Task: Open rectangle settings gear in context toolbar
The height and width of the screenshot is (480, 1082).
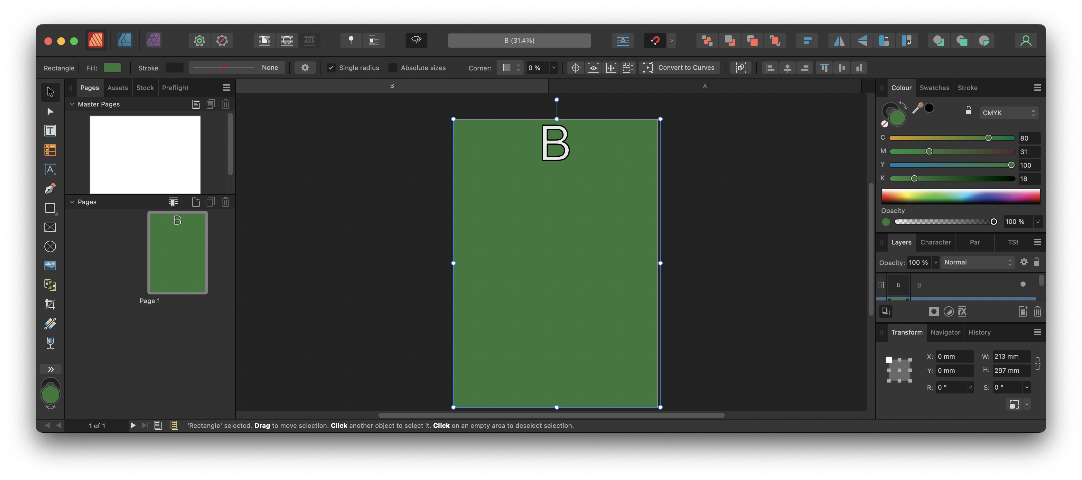Action: [305, 68]
